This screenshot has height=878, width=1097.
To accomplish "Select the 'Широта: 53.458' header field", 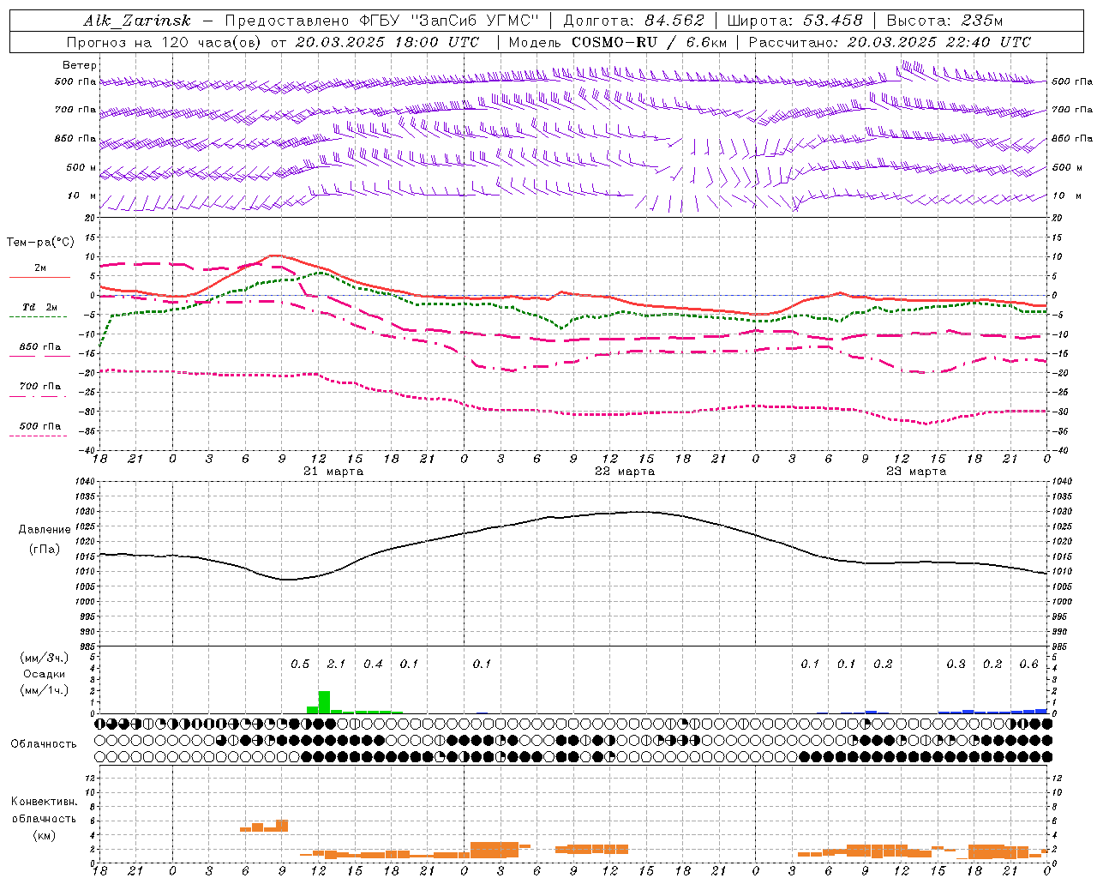I will click(x=794, y=21).
